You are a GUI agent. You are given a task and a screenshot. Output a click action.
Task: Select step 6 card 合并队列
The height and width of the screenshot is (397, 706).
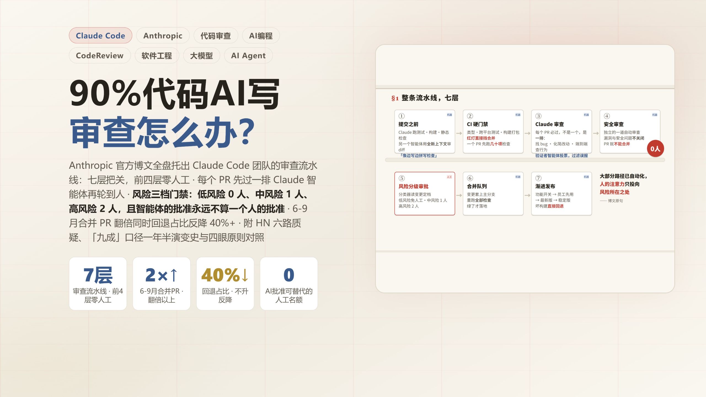pos(493,194)
